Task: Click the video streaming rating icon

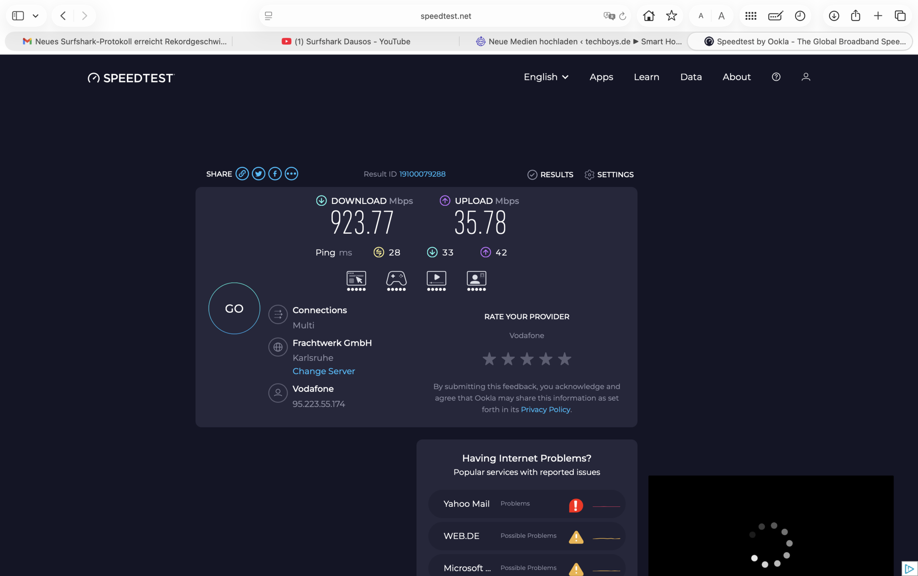Action: pos(436,281)
